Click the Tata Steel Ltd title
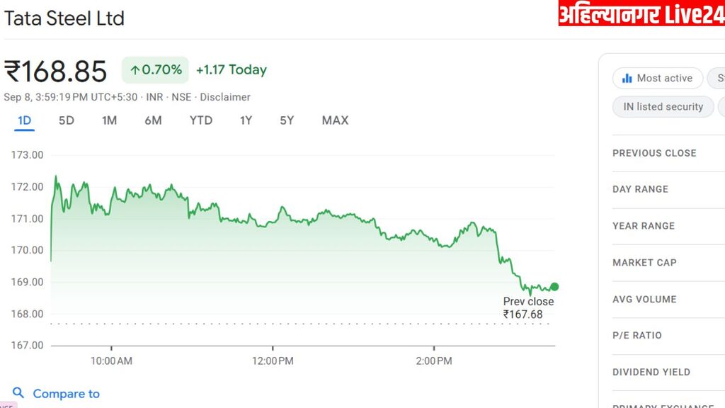Viewport: 725px width, 408px height. (x=64, y=18)
